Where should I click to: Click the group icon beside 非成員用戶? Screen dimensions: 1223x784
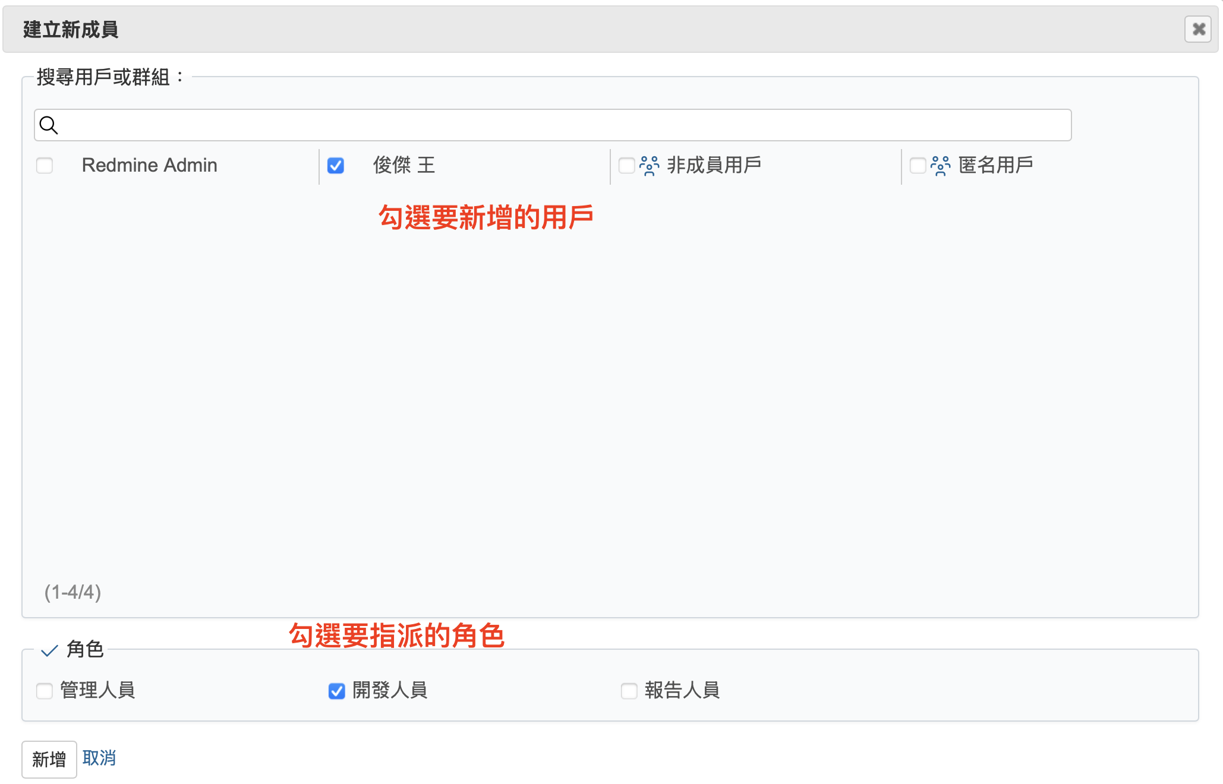tap(649, 166)
